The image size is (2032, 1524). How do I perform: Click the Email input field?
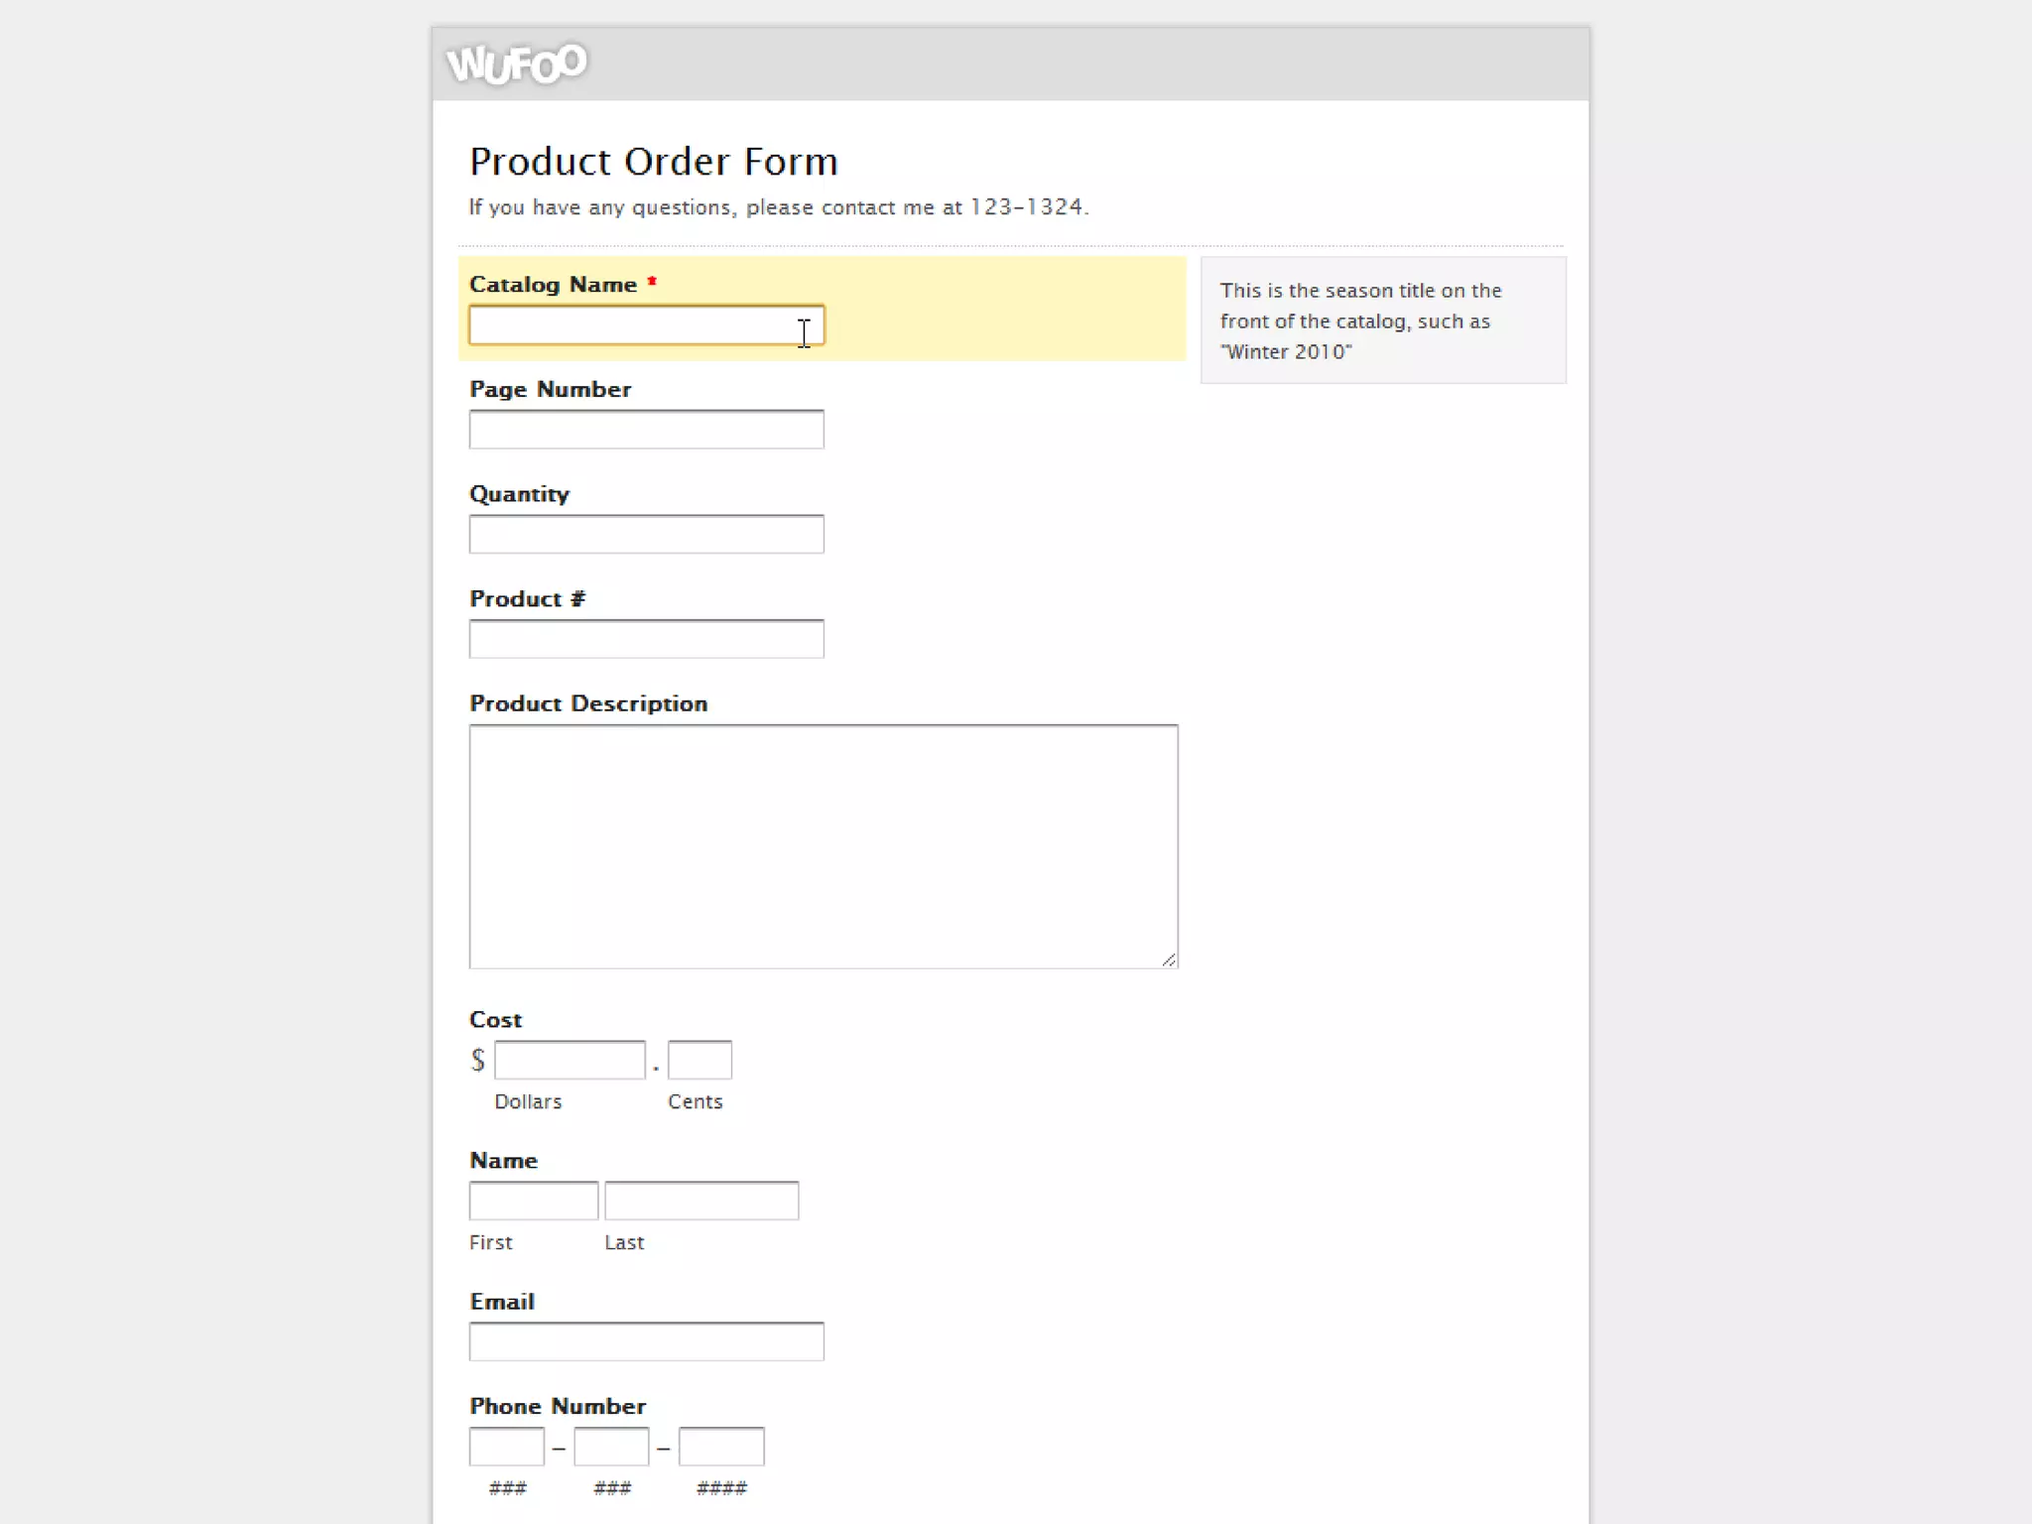click(x=645, y=1341)
